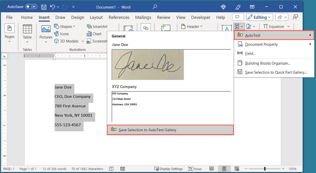Switch to Read Mode view
The width and height of the screenshot is (316, 173).
211,169
